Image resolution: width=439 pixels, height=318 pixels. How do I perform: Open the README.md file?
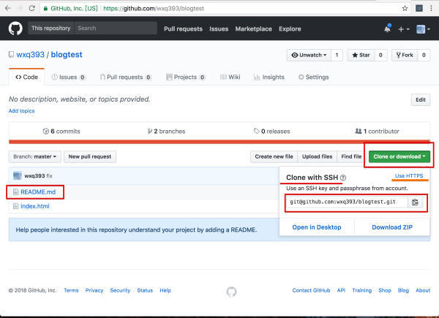point(38,192)
